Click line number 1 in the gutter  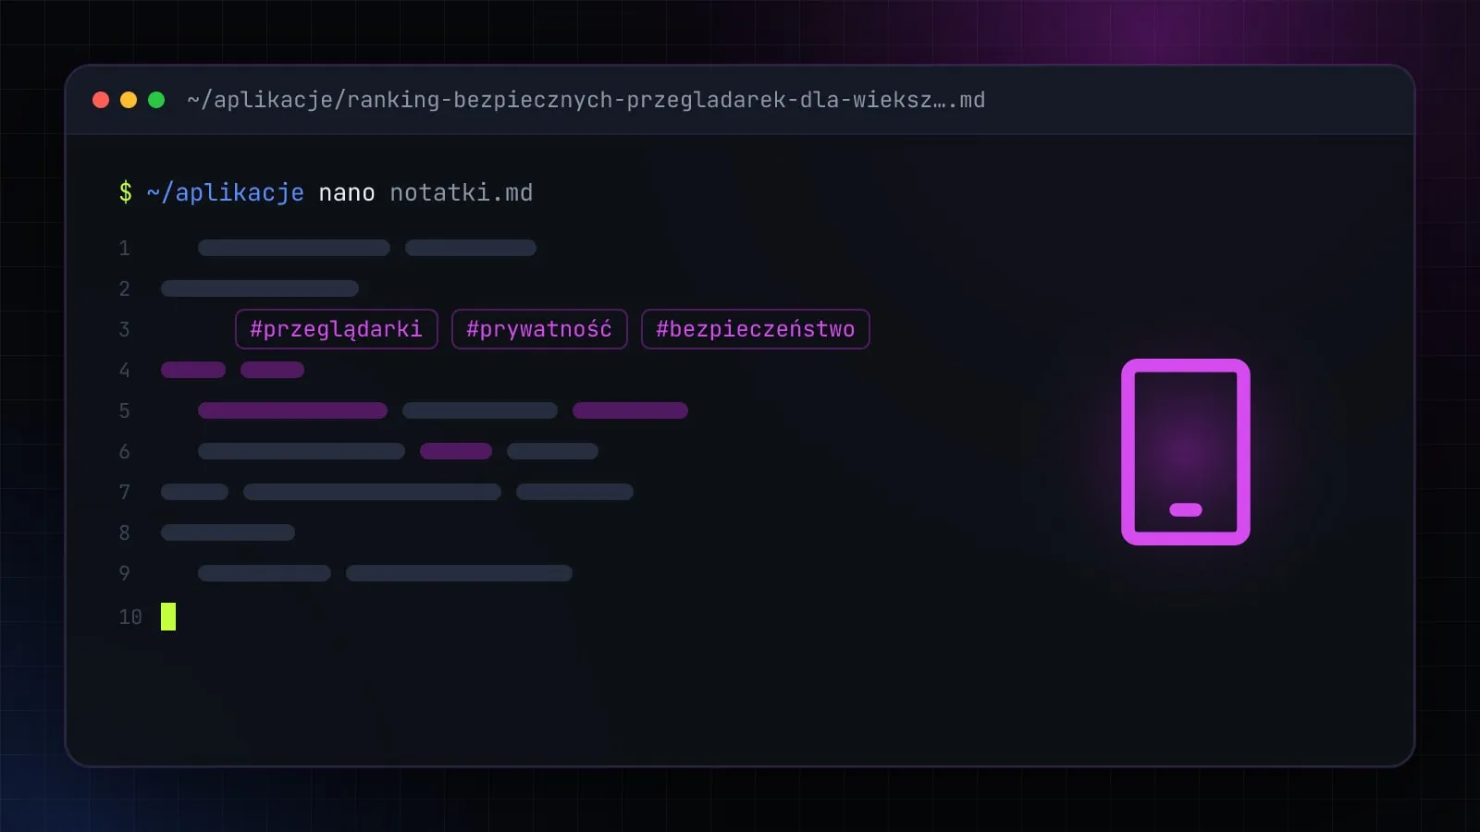click(125, 248)
